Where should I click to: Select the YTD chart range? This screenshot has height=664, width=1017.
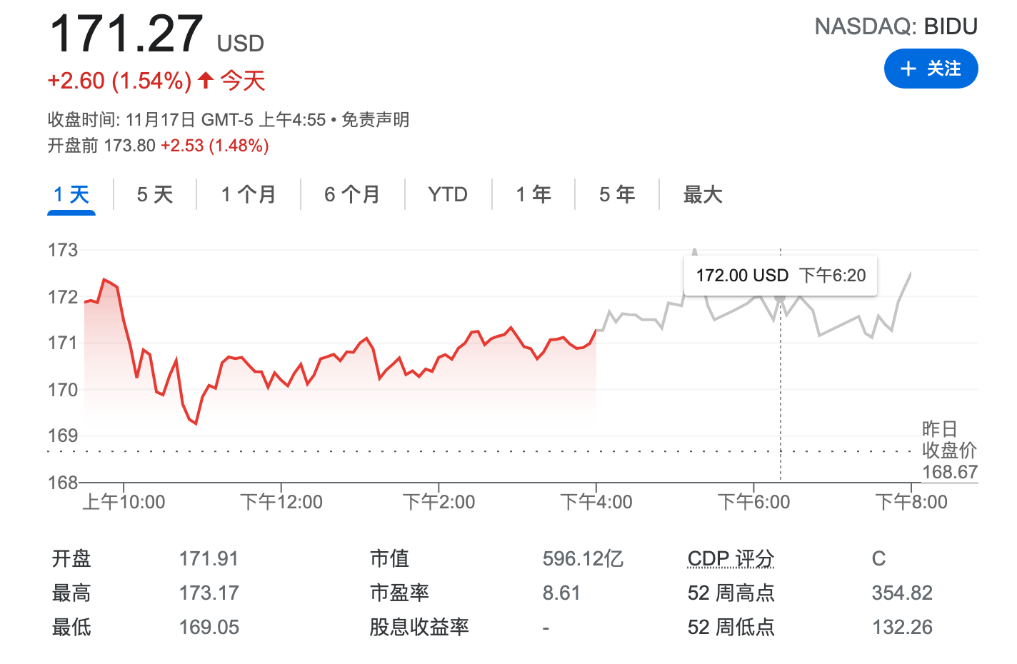pos(448,193)
